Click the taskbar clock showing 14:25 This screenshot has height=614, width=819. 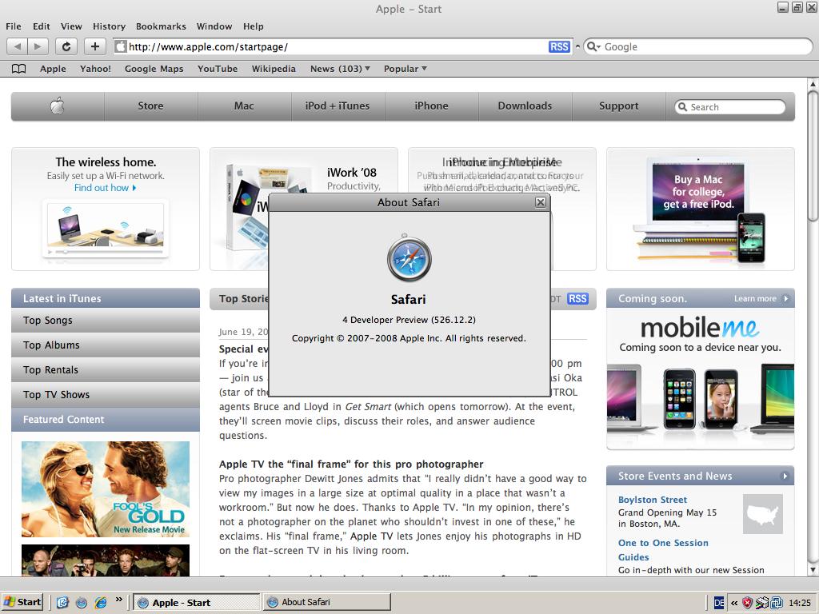pos(800,603)
